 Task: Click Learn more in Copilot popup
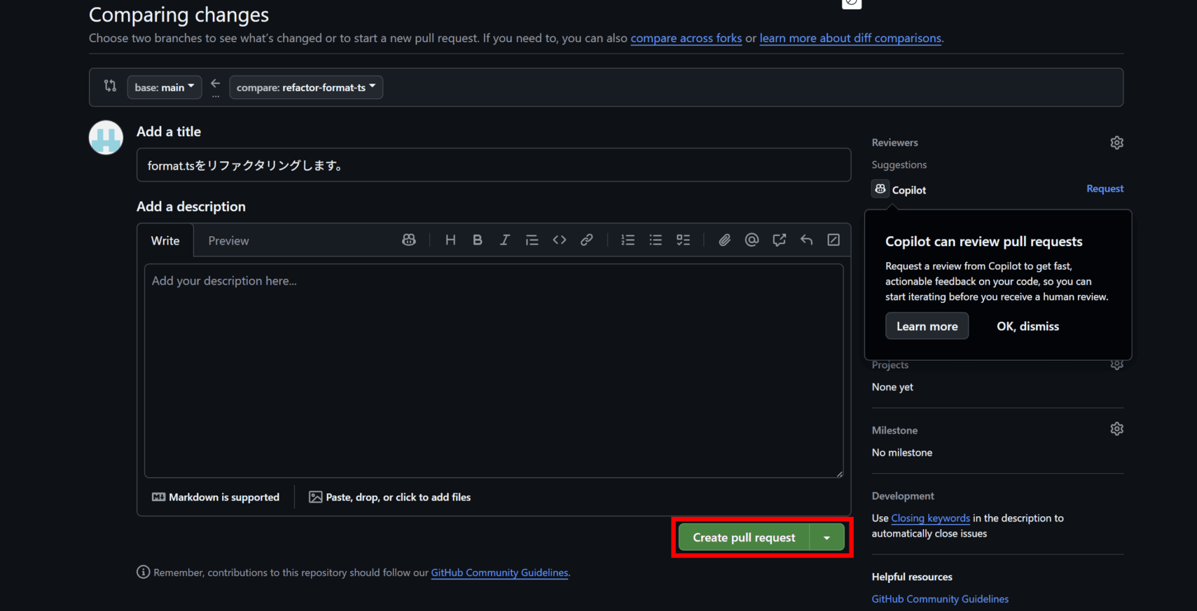[x=927, y=326]
